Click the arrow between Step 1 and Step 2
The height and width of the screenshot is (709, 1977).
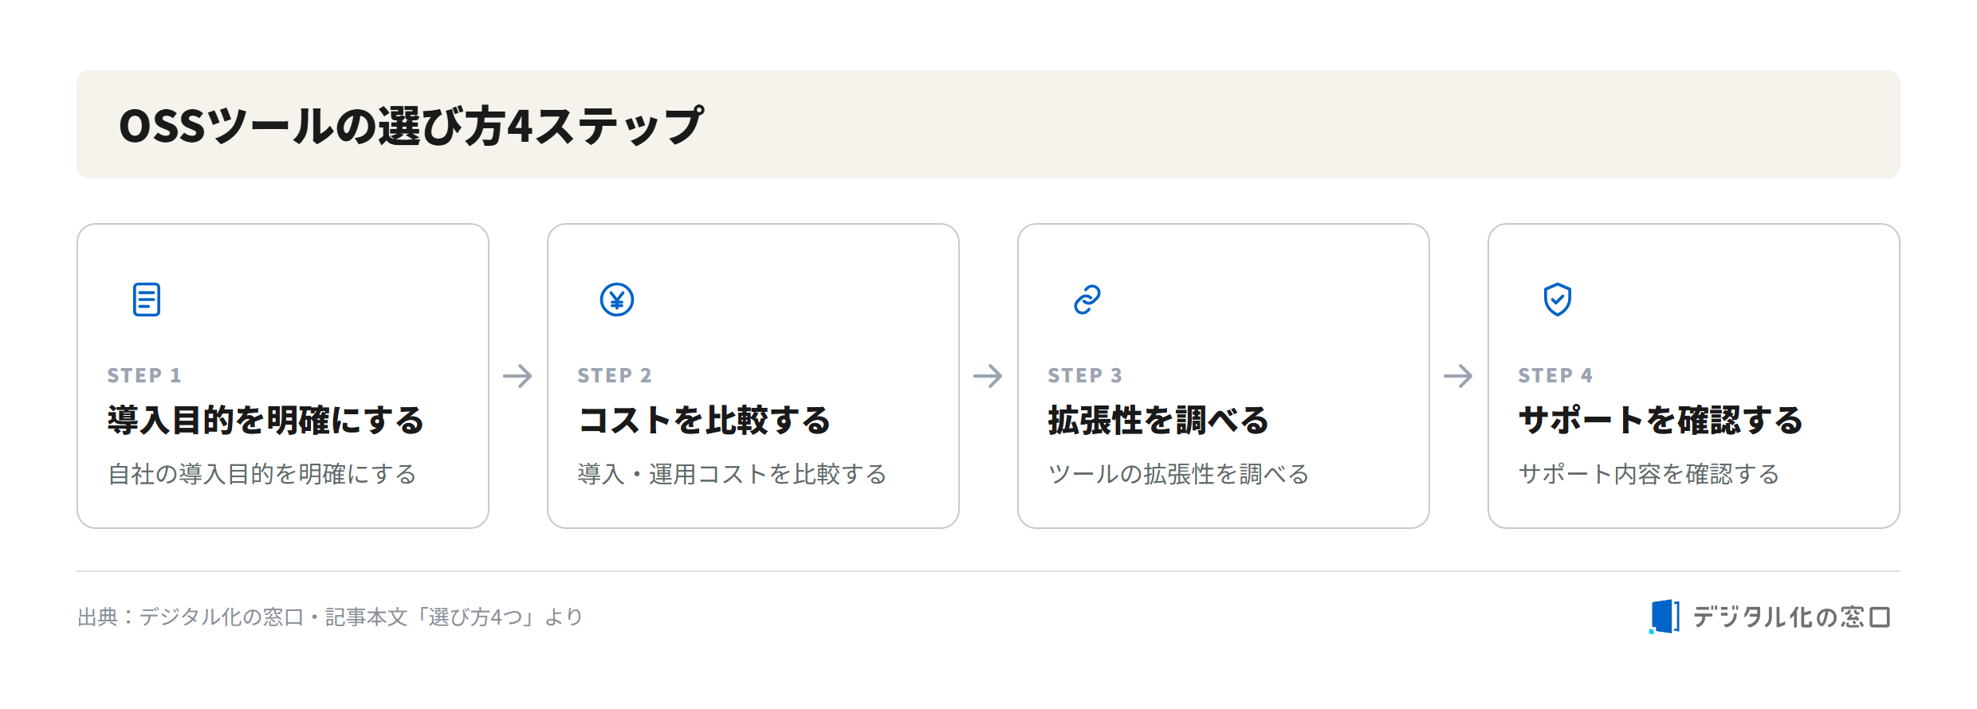[517, 376]
